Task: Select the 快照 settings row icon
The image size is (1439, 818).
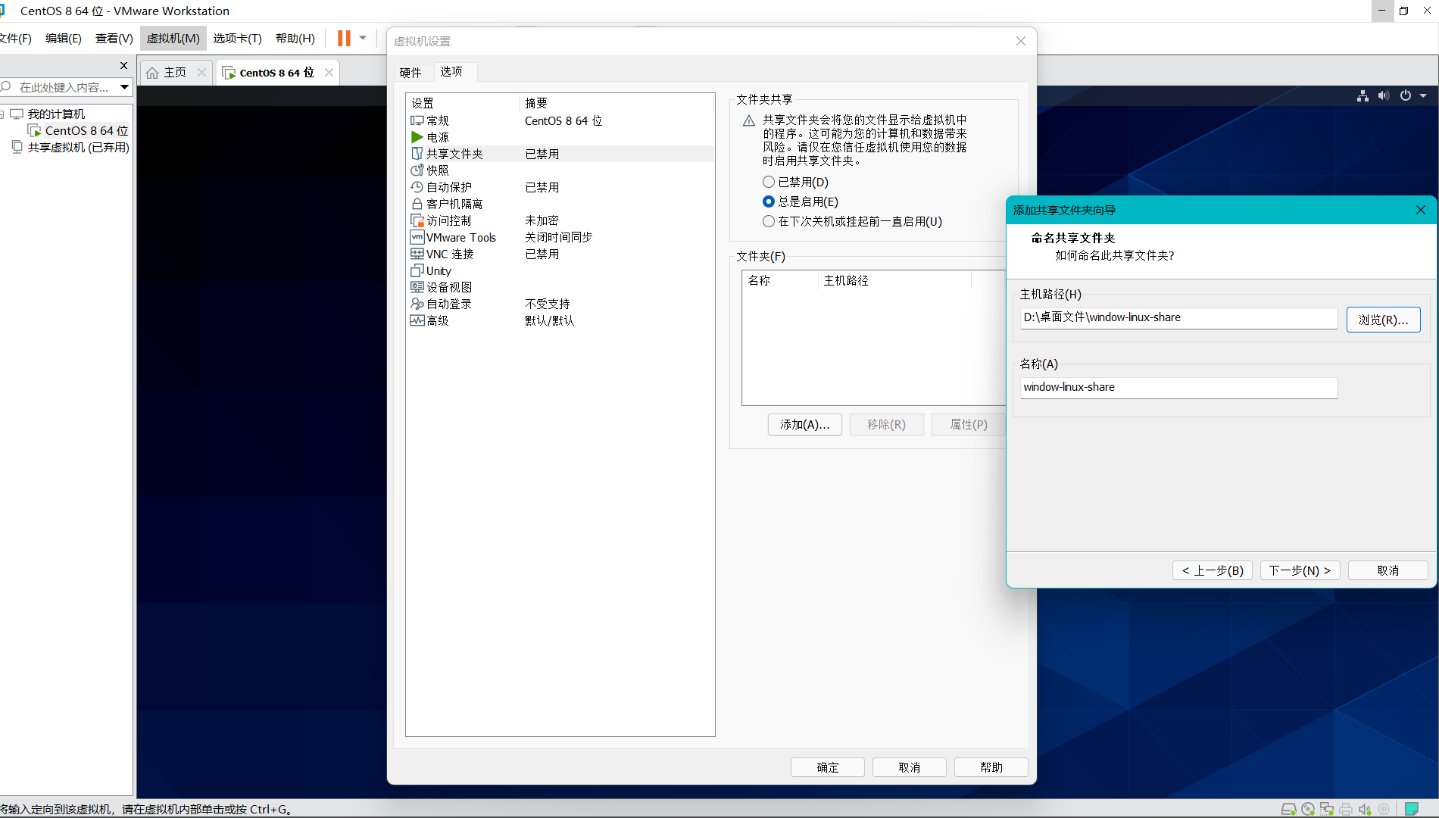Action: pos(417,170)
